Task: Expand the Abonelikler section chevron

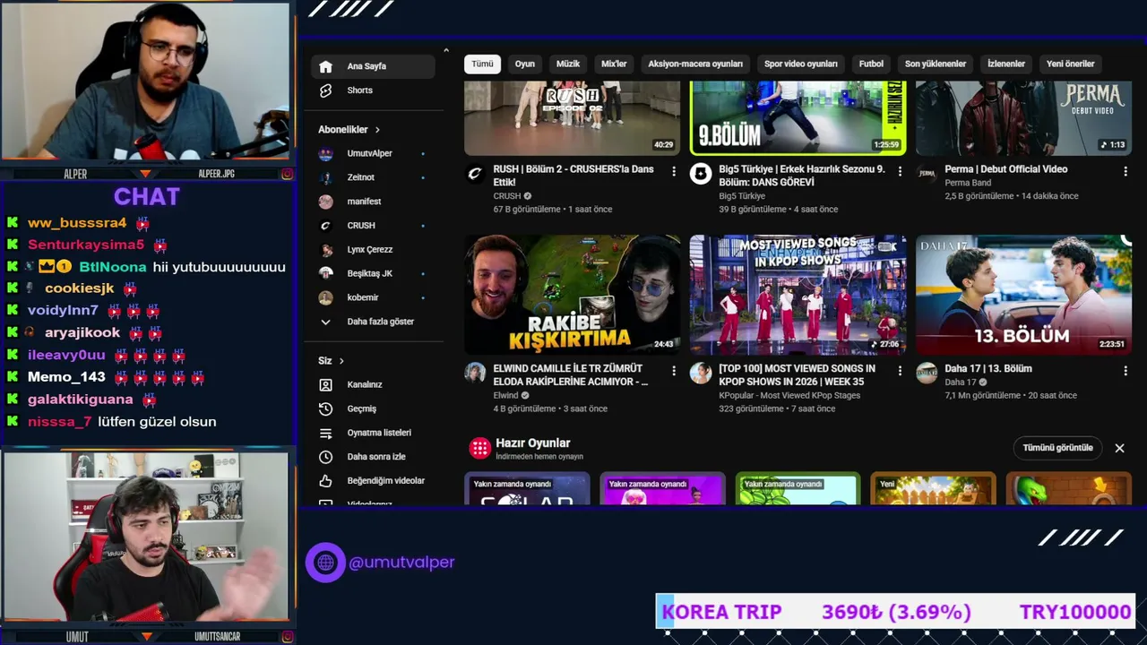Action: pyautogui.click(x=377, y=130)
